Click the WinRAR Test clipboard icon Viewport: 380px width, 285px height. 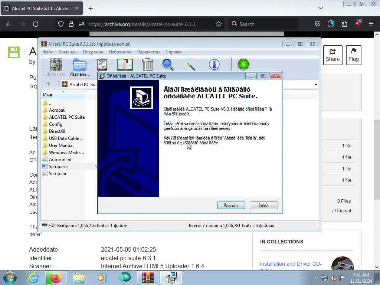coord(102,65)
